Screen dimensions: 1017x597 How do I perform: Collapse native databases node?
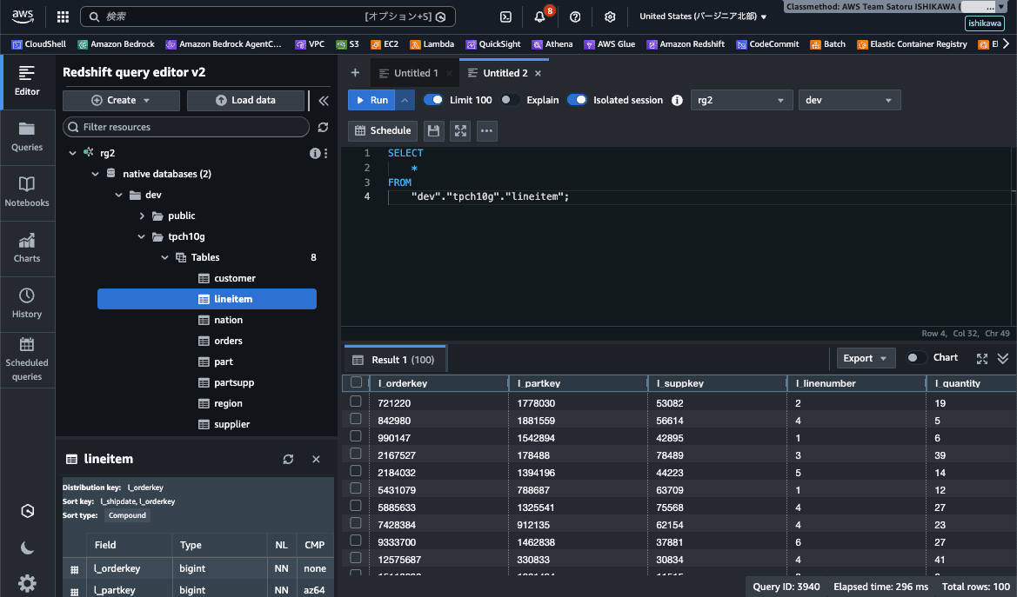(96, 174)
